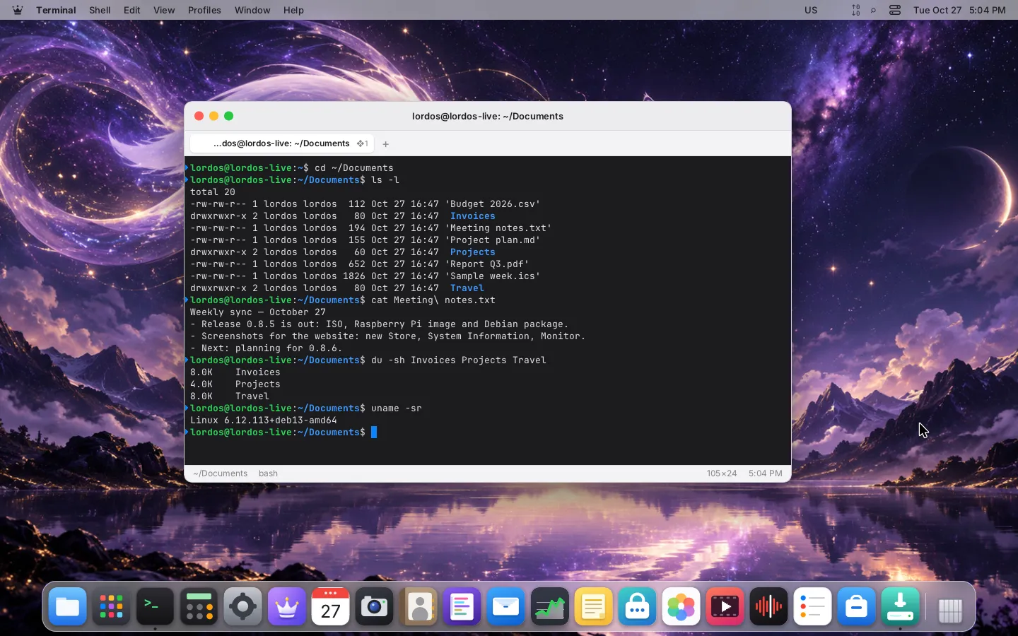Click the crown system menu icon
Screen dimensions: 1018x636
click(18, 10)
